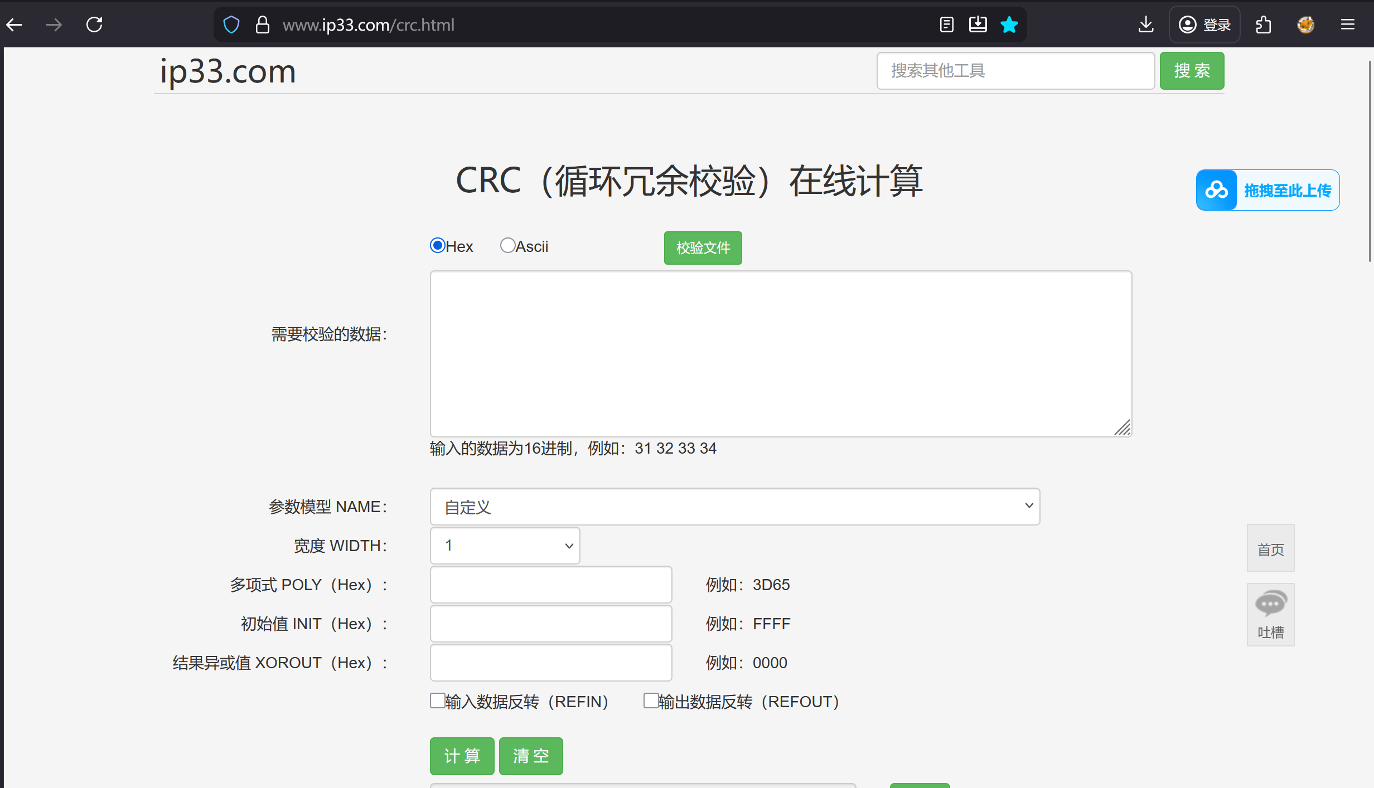Open the extensions puzzle icon
The width and height of the screenshot is (1374, 788).
(1263, 25)
